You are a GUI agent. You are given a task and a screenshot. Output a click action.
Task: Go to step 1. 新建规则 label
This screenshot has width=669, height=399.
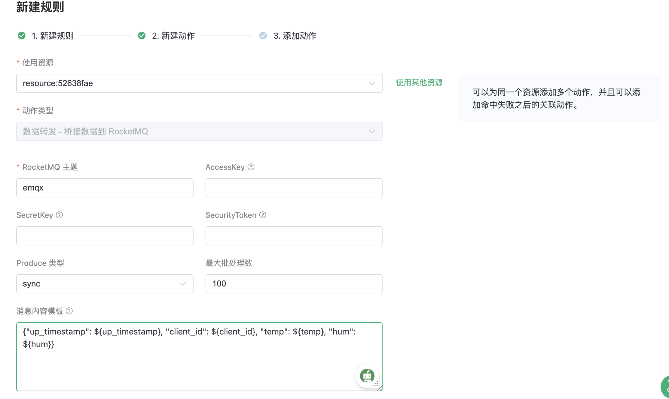pyautogui.click(x=53, y=36)
